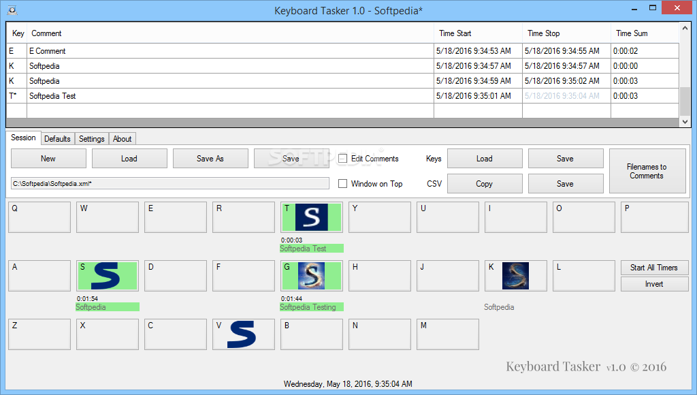This screenshot has height=395, width=697.
Task: Select the empty W key tile
Action: (108, 217)
